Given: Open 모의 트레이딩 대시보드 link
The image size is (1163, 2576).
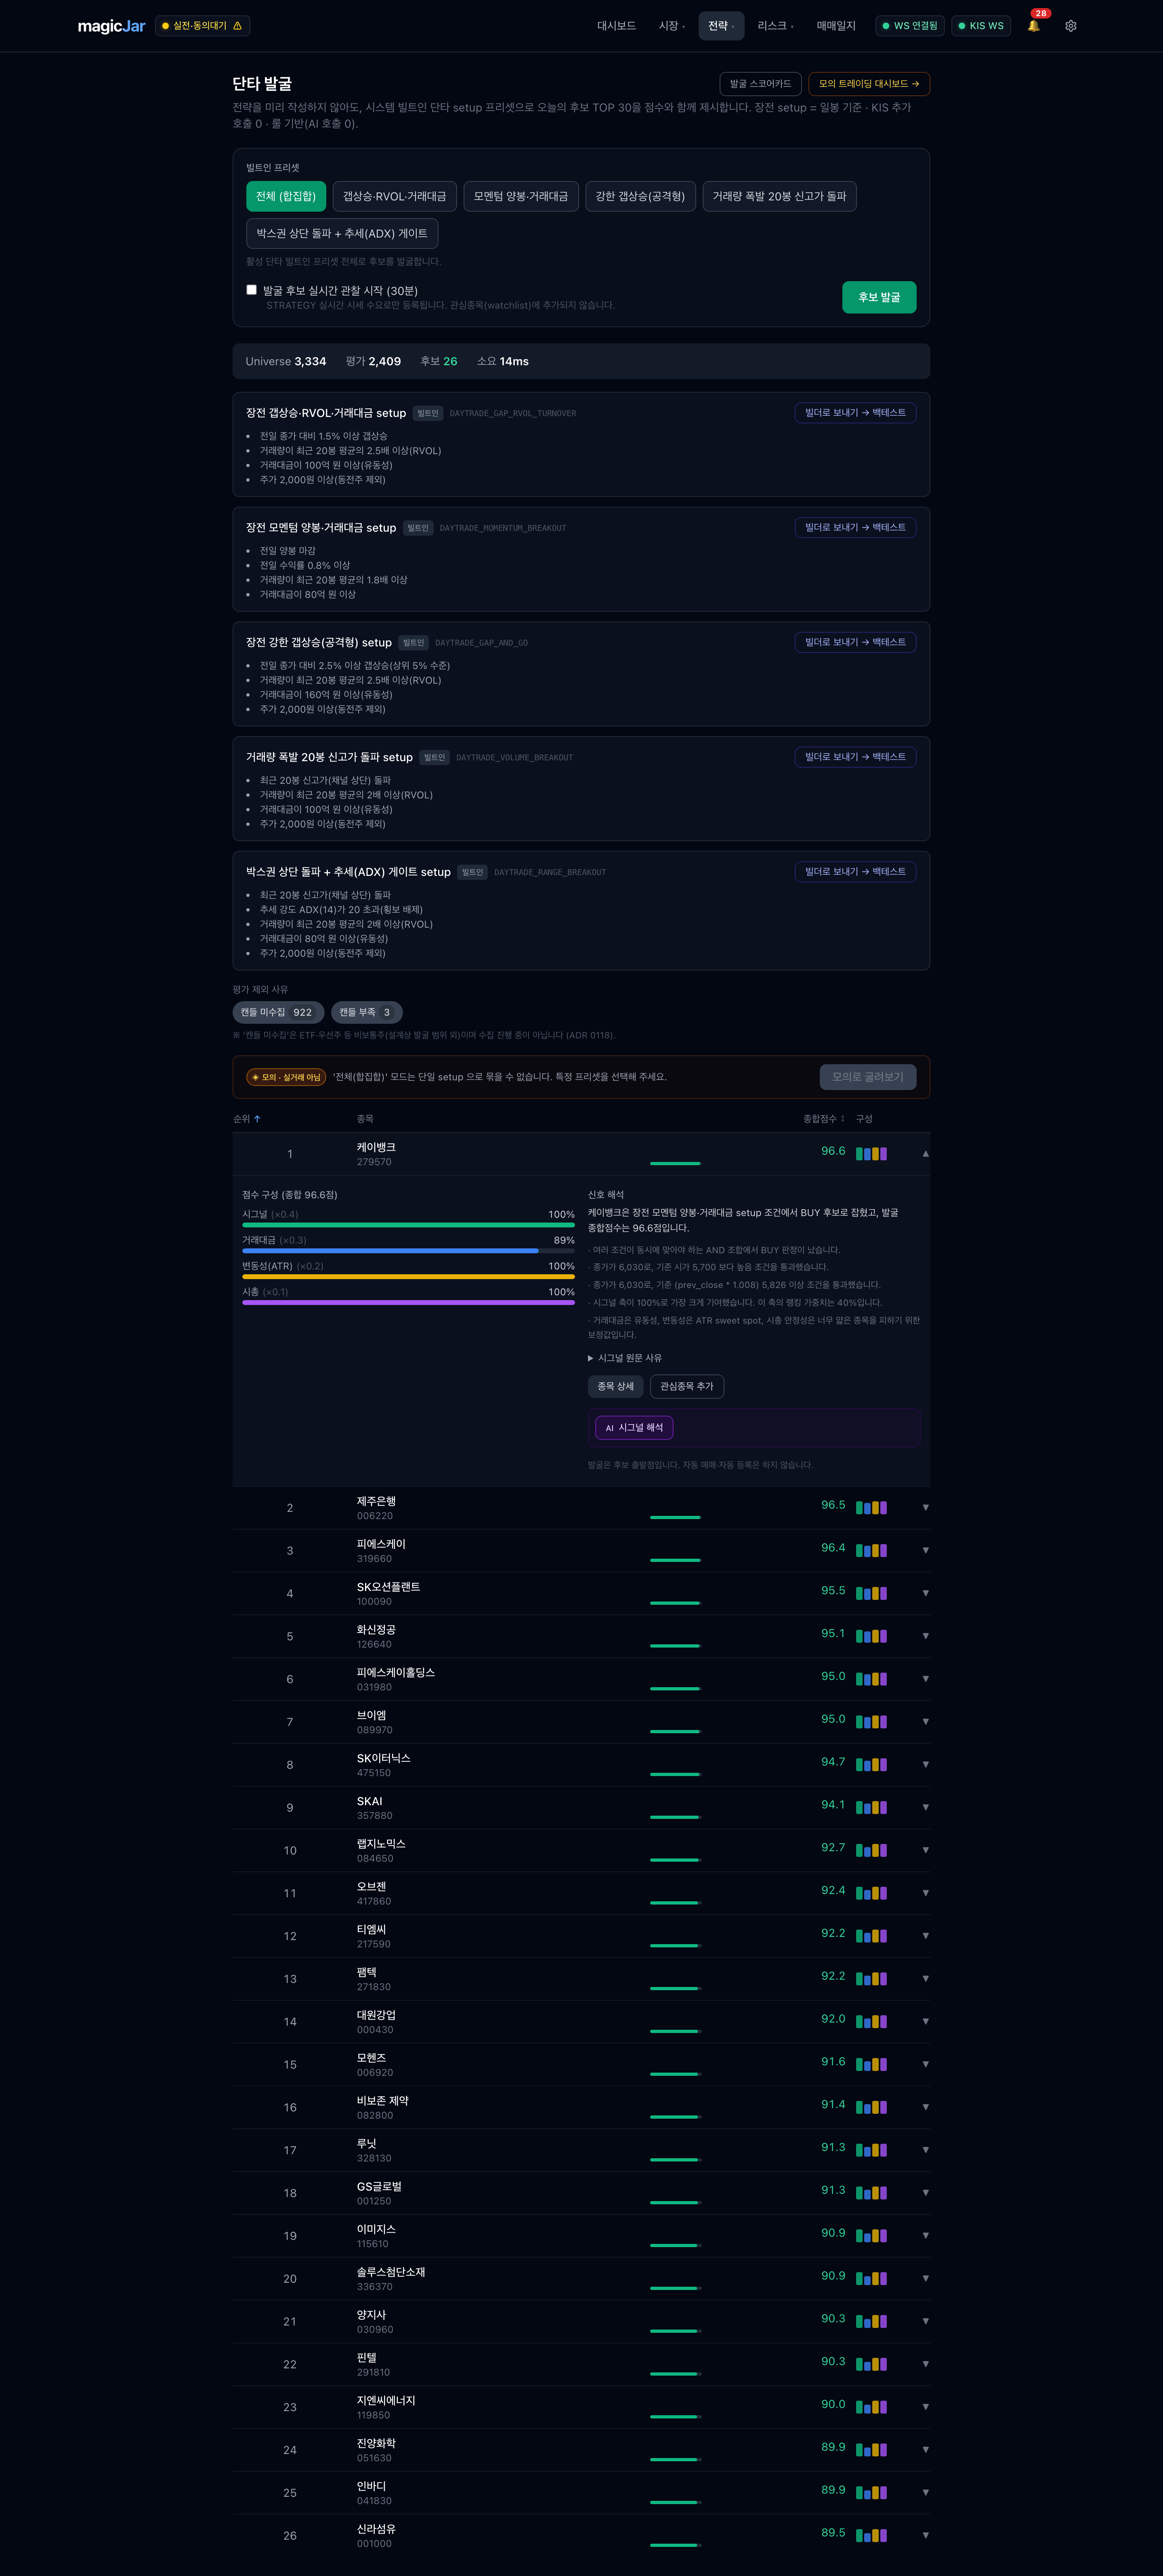Looking at the screenshot, I should click(x=869, y=84).
